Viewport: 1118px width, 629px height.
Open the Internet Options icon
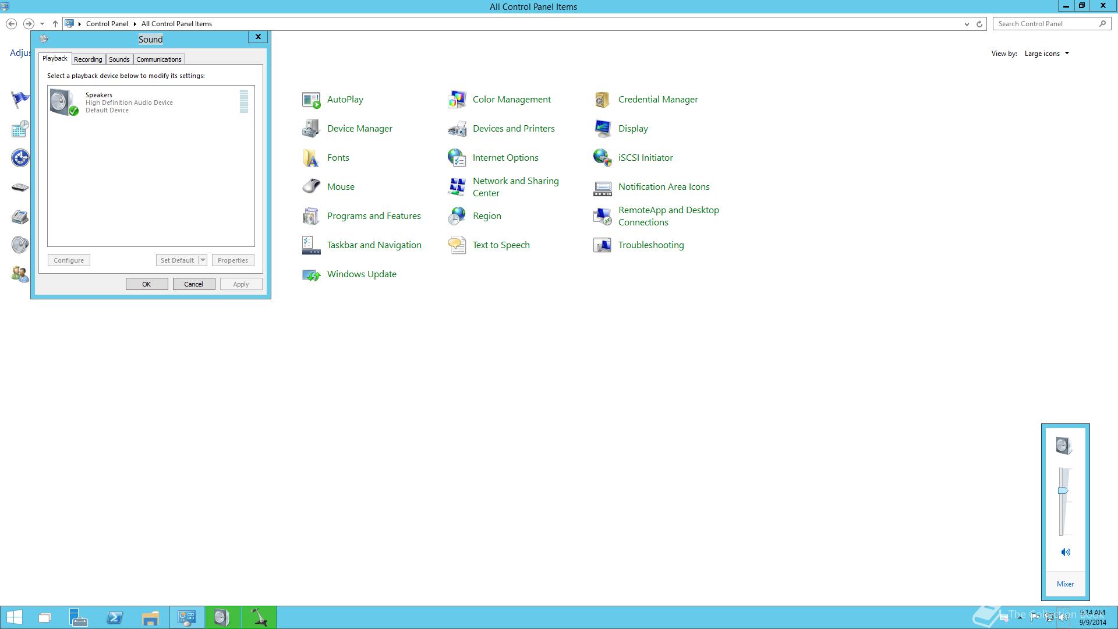click(x=457, y=158)
